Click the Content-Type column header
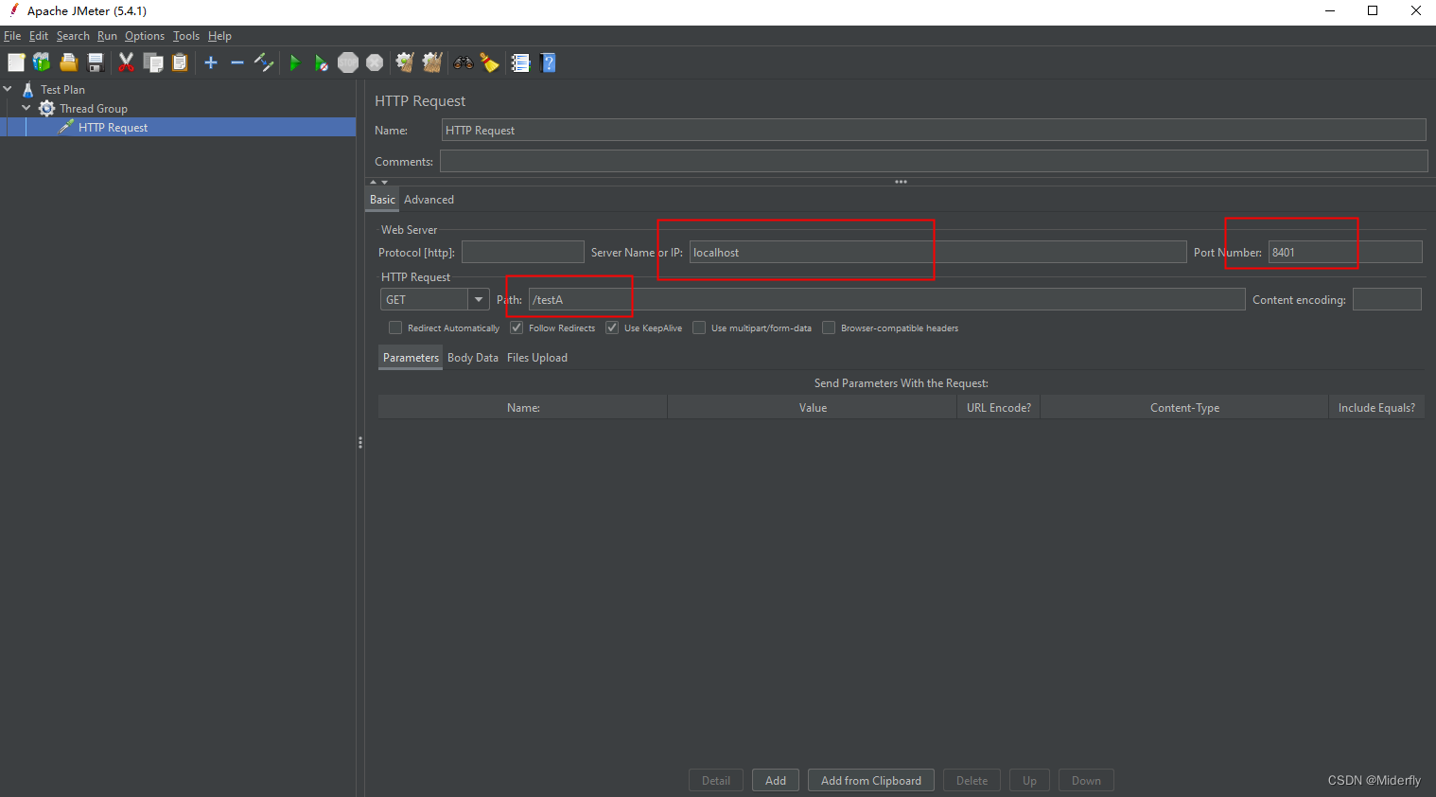Screen dimensions: 1436x797 pyautogui.click(x=1184, y=408)
